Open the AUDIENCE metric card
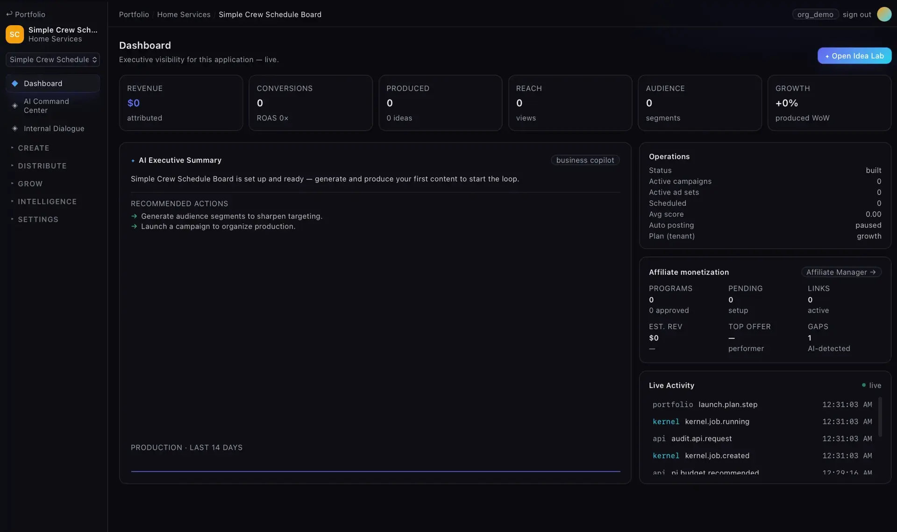The width and height of the screenshot is (897, 532). pos(700,103)
